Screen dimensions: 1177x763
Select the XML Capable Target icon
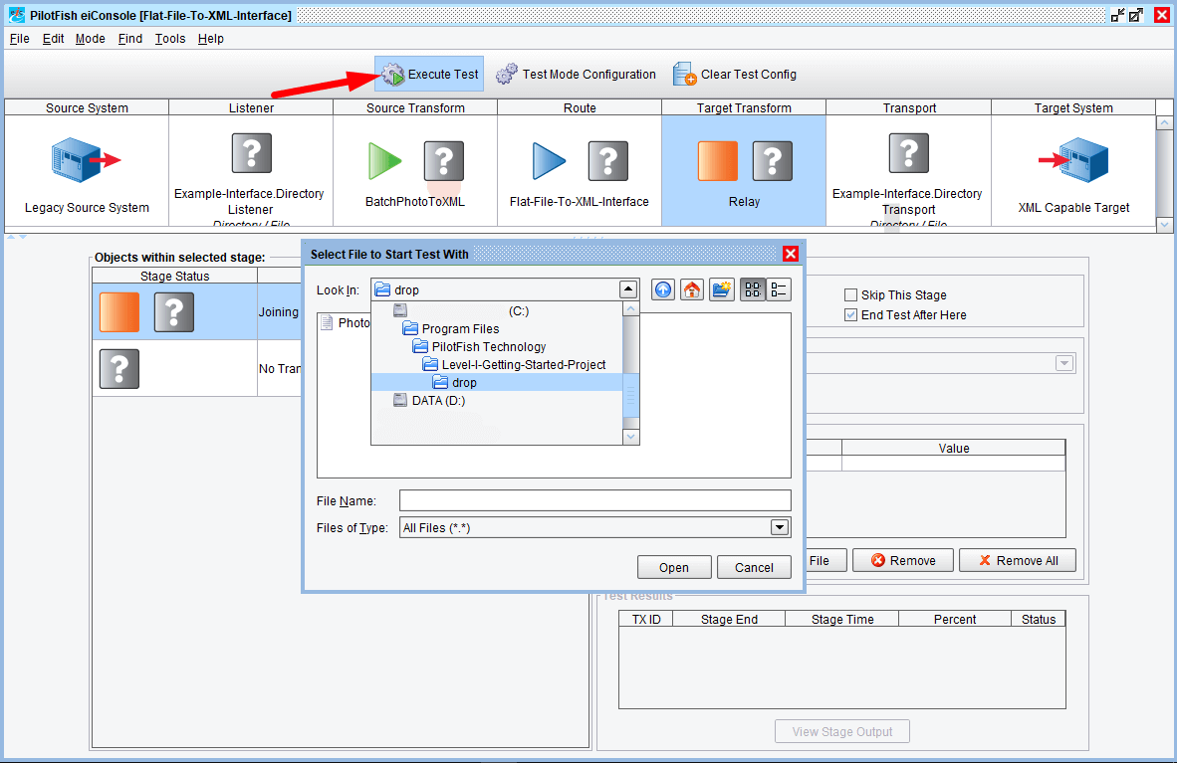(x=1073, y=160)
